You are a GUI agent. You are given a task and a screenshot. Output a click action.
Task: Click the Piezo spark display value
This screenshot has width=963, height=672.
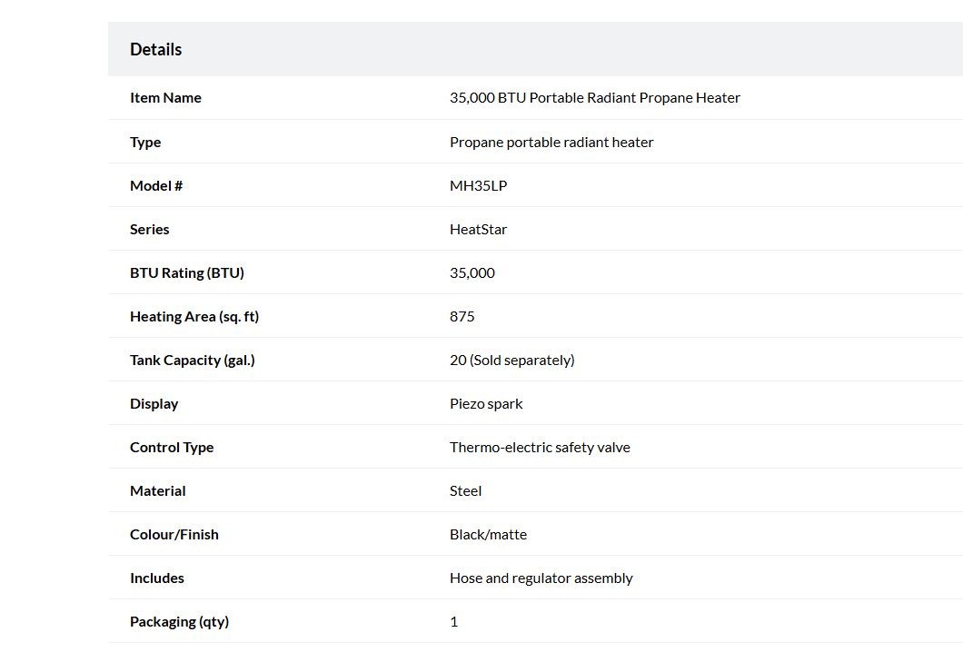(x=486, y=403)
